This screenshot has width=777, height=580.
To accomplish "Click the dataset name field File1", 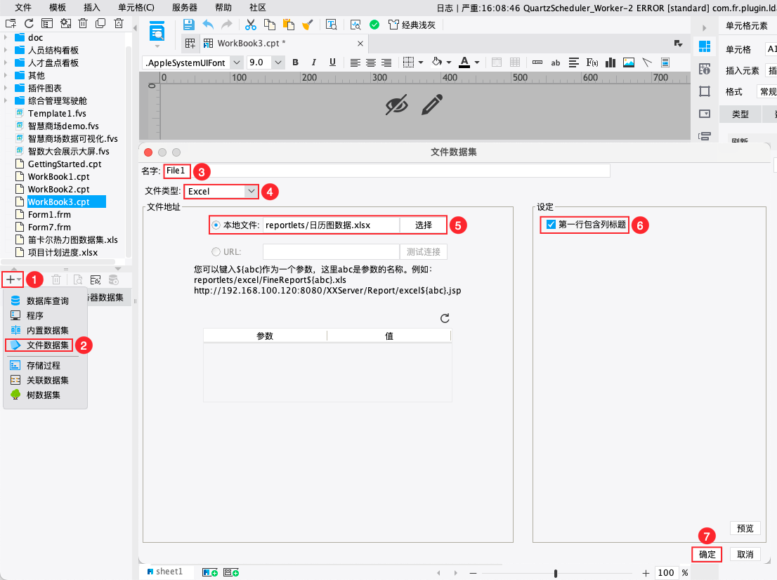I will tap(386, 171).
